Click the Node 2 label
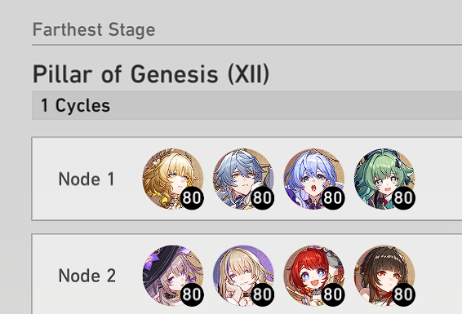Screen dimensions: 462x314 (87, 276)
